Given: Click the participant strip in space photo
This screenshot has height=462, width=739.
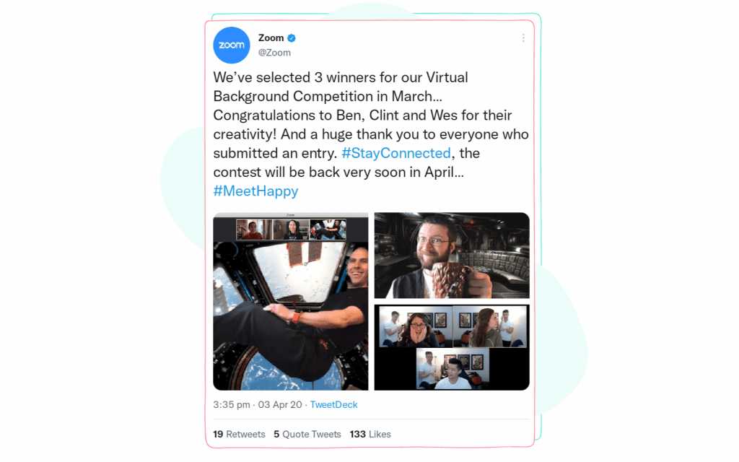Looking at the screenshot, I should [x=291, y=230].
